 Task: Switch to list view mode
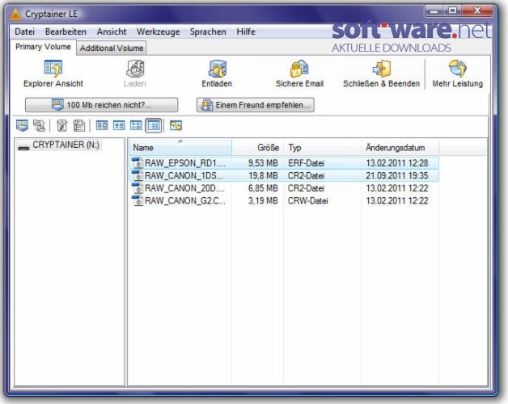coord(136,125)
